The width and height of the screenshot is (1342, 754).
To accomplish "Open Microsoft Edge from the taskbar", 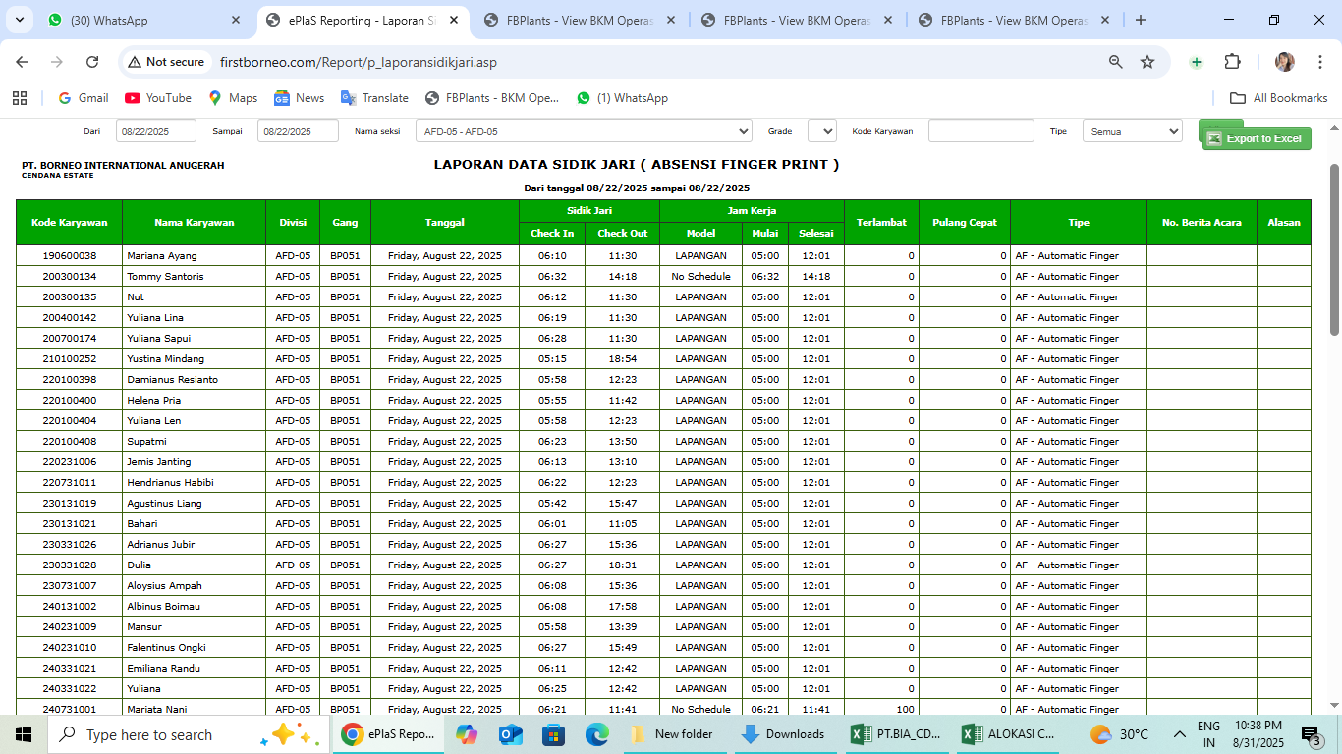I will [597, 734].
